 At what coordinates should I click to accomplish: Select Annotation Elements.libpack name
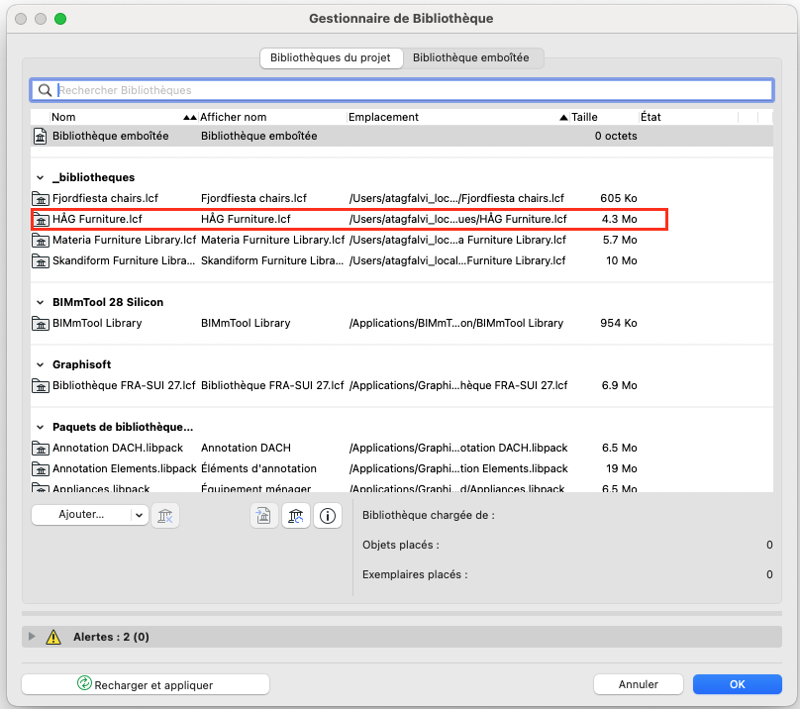(x=124, y=468)
